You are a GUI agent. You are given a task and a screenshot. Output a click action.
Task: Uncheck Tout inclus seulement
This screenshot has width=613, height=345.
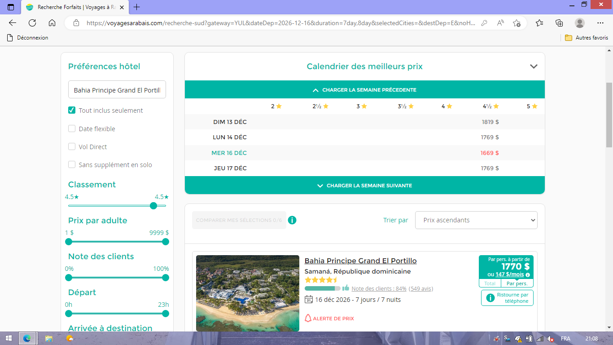[x=72, y=110]
